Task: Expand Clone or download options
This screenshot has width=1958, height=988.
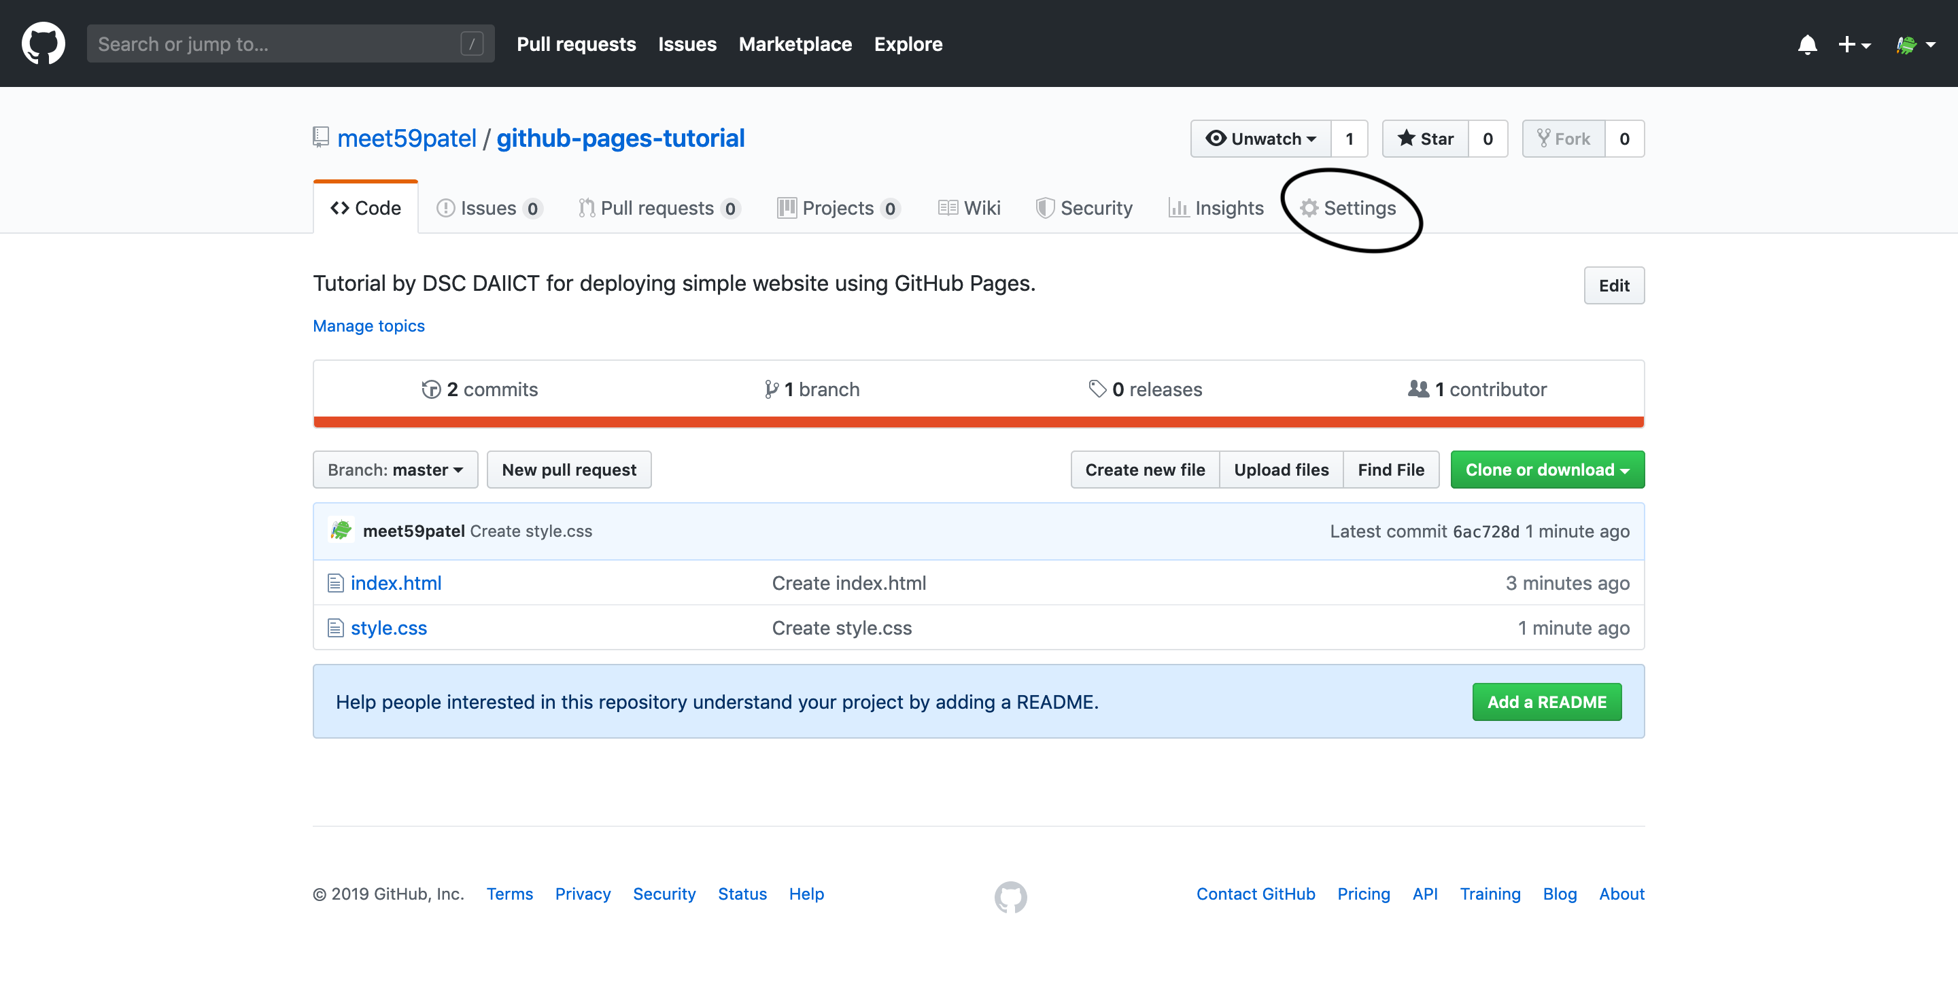Action: click(x=1547, y=470)
